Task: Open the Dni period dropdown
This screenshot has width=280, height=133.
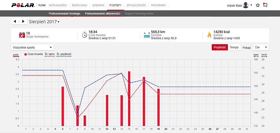Action: [x=261, y=47]
